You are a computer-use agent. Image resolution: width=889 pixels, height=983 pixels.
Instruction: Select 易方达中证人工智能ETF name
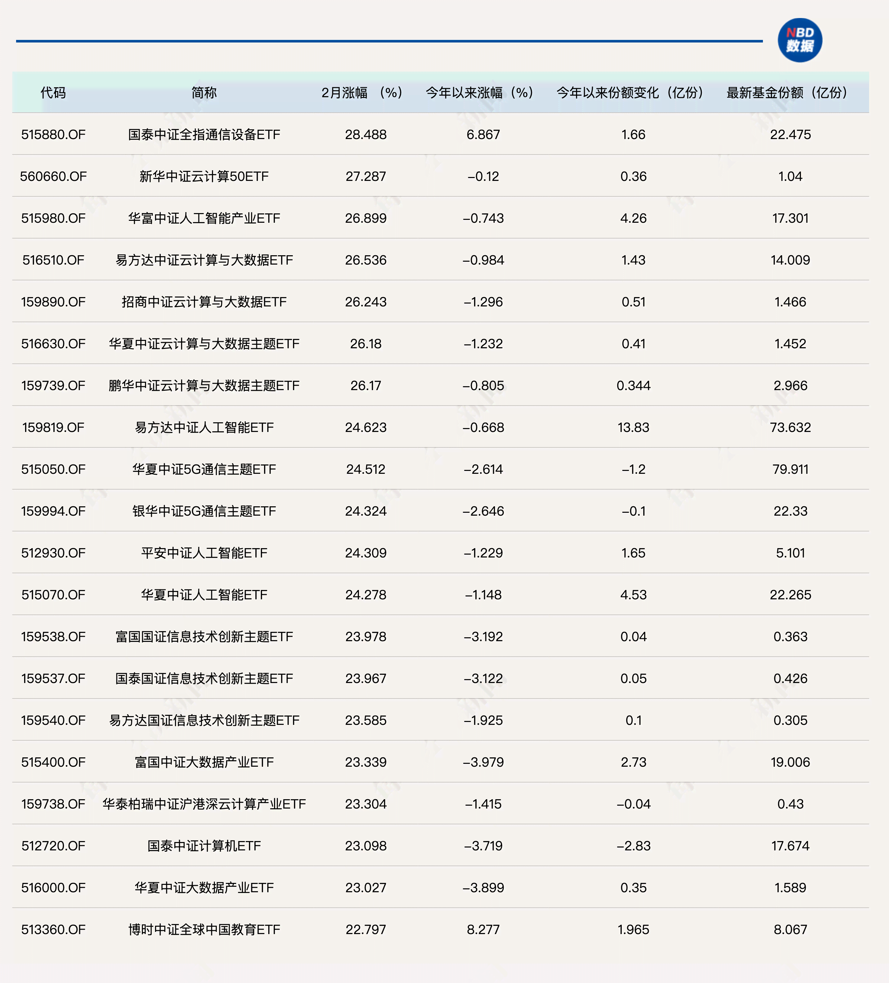[x=204, y=428]
